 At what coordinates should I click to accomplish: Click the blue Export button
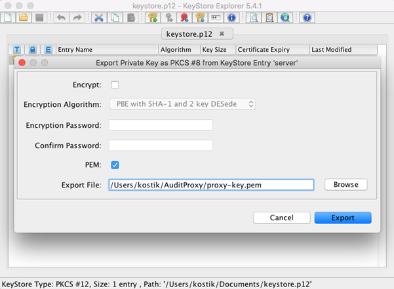[343, 218]
